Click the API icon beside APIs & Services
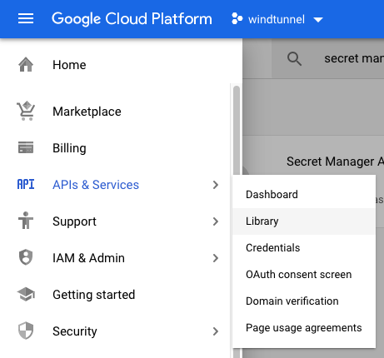This screenshot has width=384, height=358. (26, 184)
